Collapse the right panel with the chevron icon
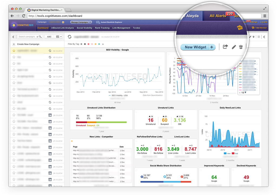This screenshot has height=195, width=277. [264, 37]
